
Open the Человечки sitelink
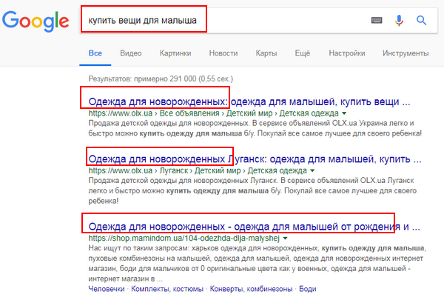tap(107, 289)
